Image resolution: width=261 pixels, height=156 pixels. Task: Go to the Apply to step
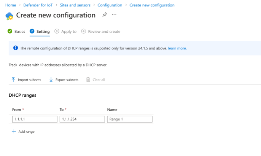[68, 32]
